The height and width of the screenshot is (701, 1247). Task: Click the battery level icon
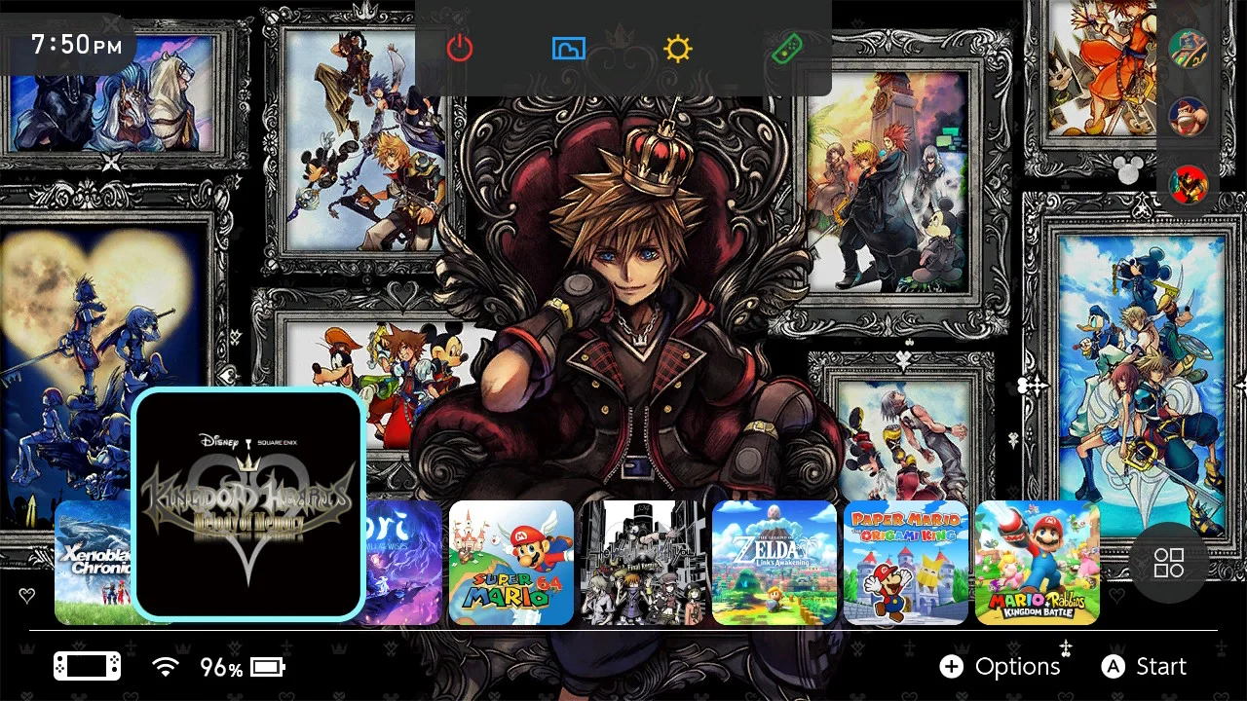[x=268, y=667]
